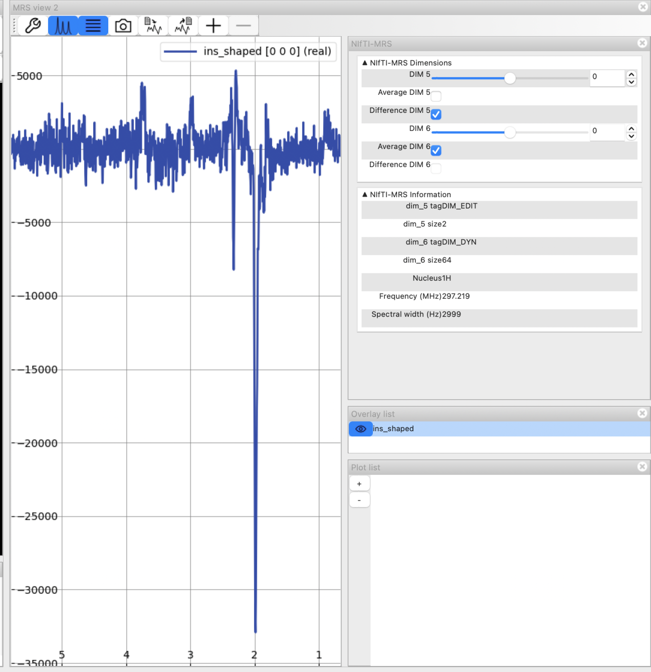The width and height of the screenshot is (651, 672).
Task: Close the MRS view 2 panel
Action: pyautogui.click(x=642, y=7)
